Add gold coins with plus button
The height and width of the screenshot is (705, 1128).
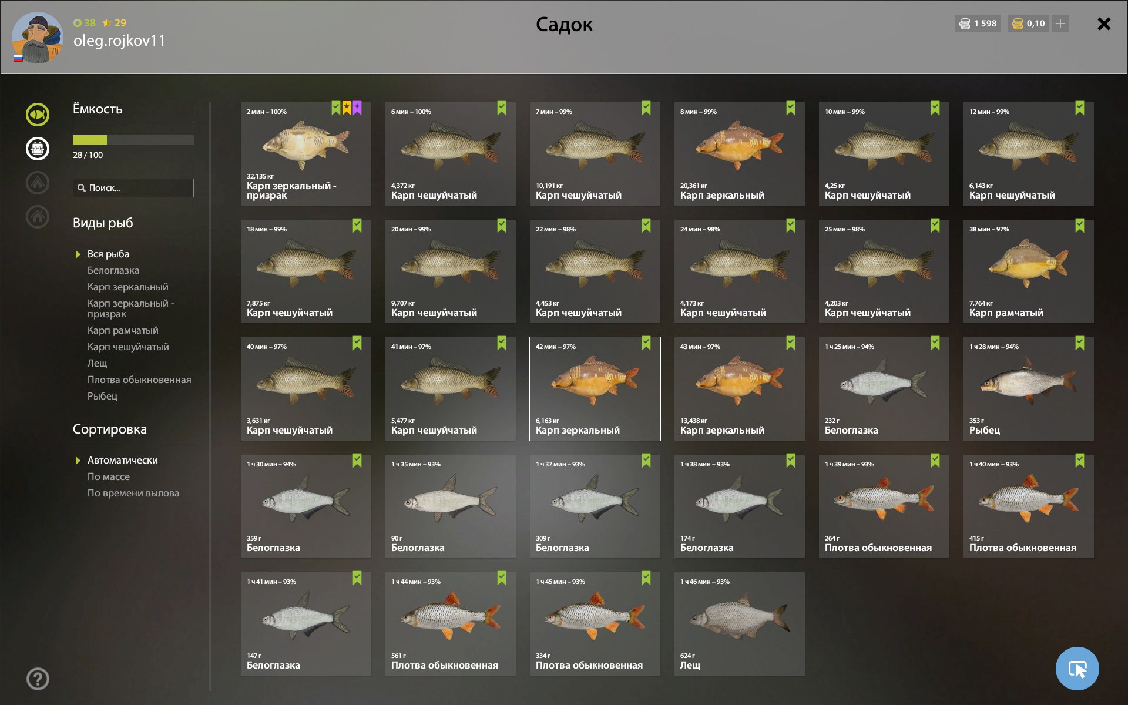1060,23
